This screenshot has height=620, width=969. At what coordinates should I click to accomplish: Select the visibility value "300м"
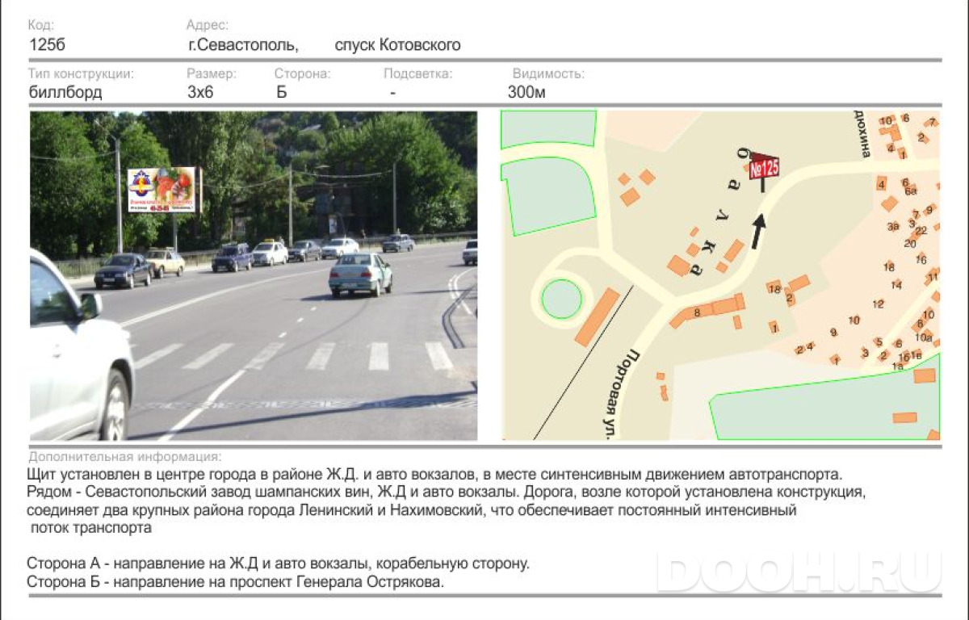coord(526,92)
